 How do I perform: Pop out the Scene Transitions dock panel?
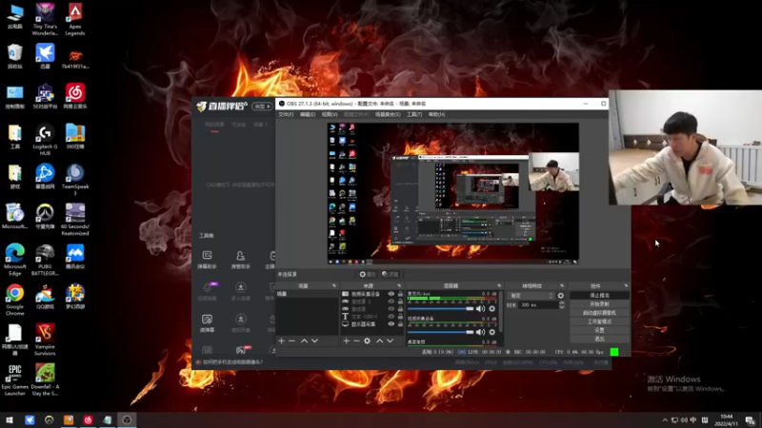tap(562, 286)
